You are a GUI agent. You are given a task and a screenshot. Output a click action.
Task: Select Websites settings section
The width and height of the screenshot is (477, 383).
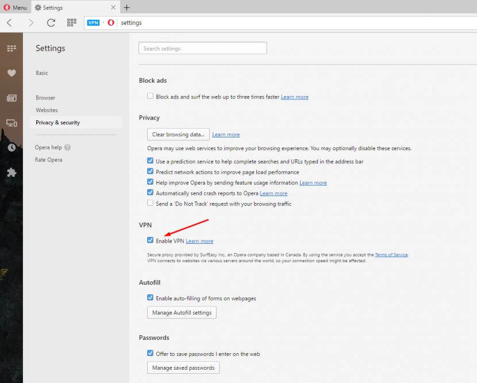pyautogui.click(x=47, y=110)
